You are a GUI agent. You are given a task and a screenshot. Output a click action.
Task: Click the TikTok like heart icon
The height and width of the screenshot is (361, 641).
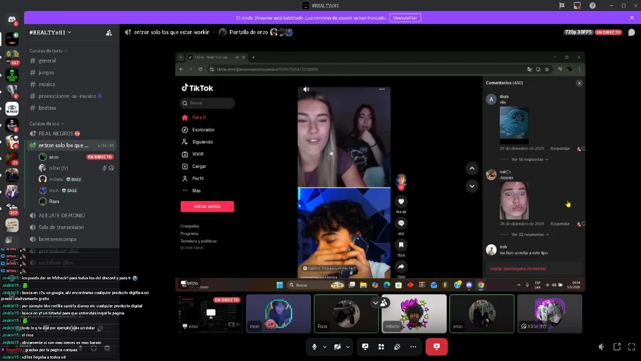coord(401,202)
